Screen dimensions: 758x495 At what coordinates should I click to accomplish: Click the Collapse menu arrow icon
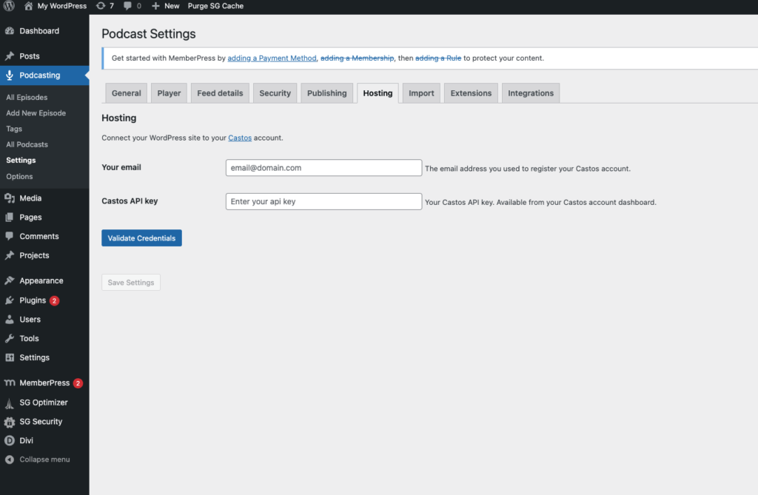coord(10,459)
